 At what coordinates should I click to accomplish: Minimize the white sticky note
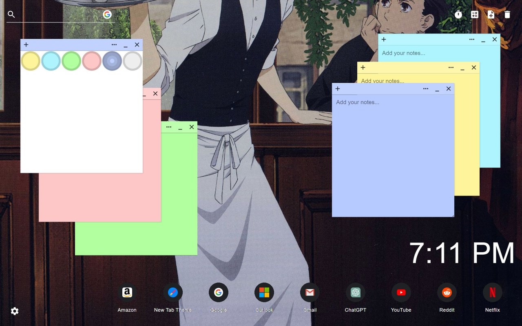[x=126, y=45]
